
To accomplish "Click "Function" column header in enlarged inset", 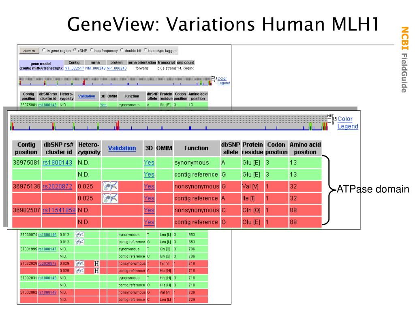I will (x=197, y=148).
